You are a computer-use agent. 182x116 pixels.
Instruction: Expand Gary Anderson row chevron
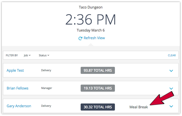pos(171,106)
